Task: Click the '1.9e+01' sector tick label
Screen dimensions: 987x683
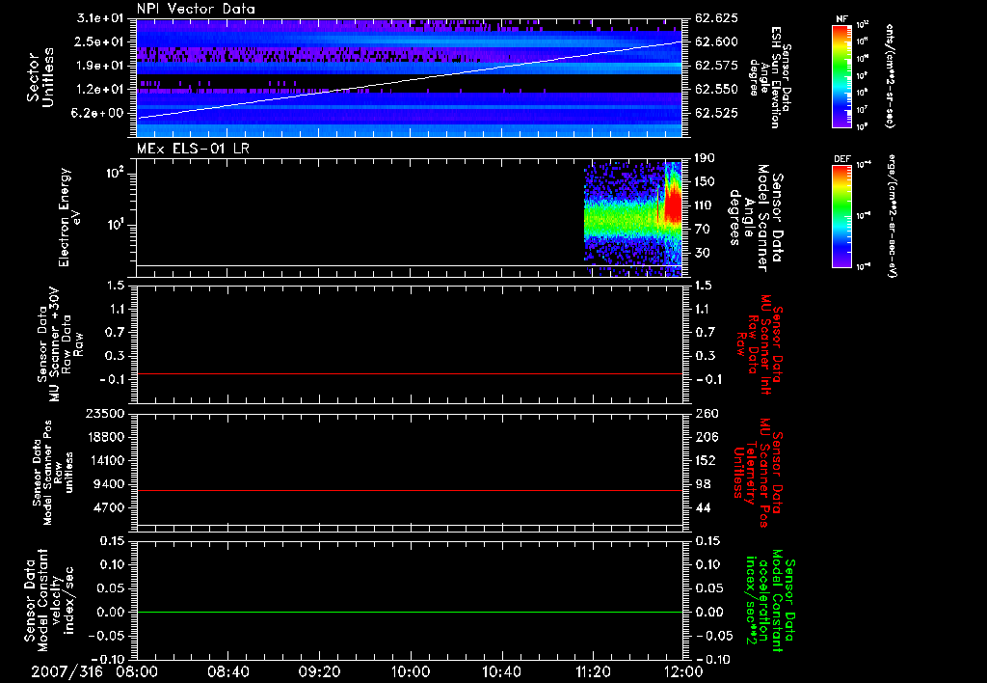Action: click(x=100, y=66)
